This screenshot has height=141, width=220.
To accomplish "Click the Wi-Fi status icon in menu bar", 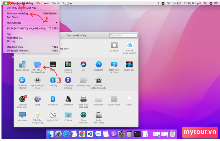I will click(x=168, y=3).
